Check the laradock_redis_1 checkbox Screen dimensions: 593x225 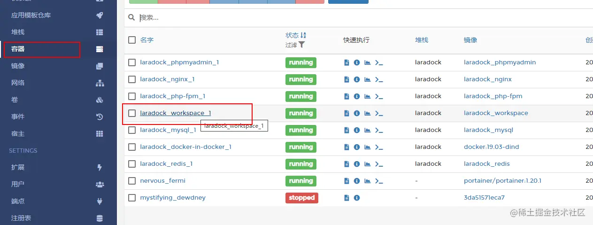click(x=132, y=164)
